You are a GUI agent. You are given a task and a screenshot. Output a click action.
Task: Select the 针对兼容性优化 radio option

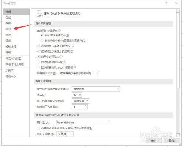[x=42, y=40]
